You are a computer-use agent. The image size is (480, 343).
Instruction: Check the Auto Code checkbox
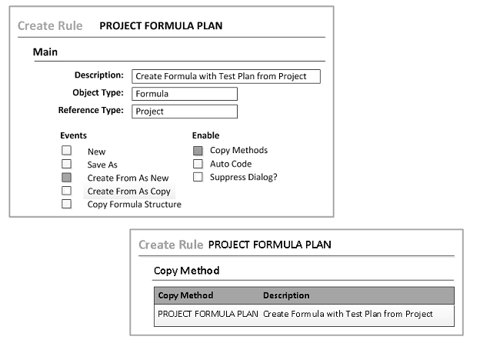coord(198,164)
